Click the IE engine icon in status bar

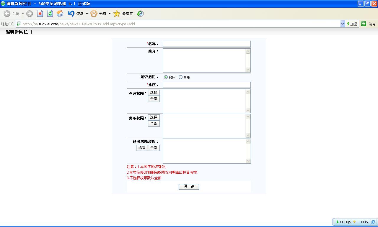(373, 222)
